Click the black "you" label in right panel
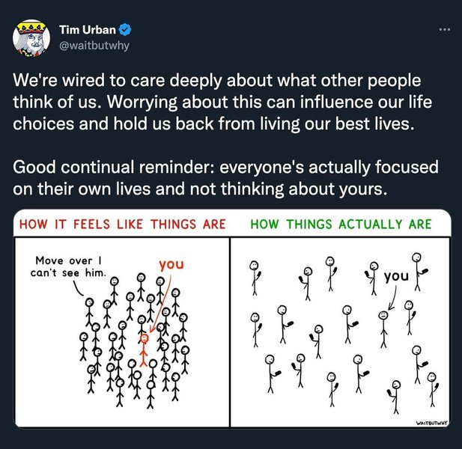This screenshot has height=449, width=462. tap(395, 276)
